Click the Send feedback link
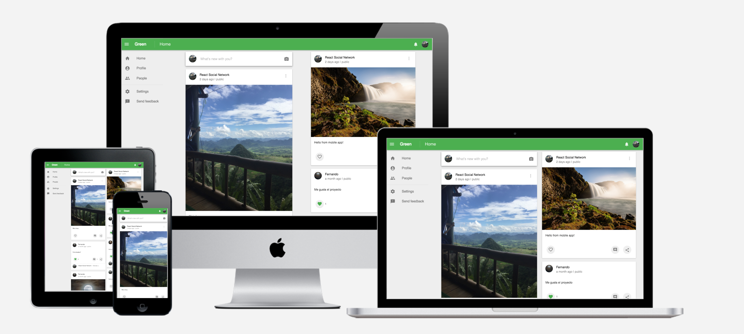Image resolution: width=744 pixels, height=334 pixels. [x=147, y=101]
